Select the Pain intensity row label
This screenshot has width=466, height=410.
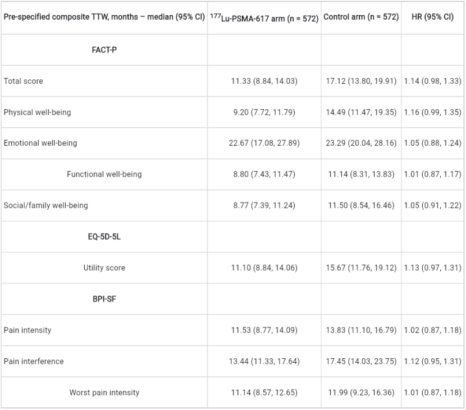(28, 330)
